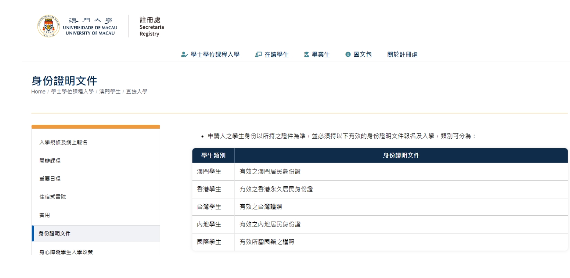
Task: Click the 有效之內地居民身份證 cell
Action: point(401,224)
